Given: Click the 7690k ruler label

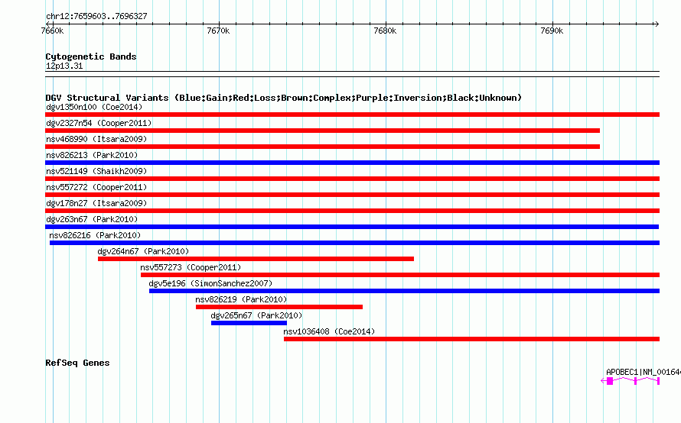Looking at the screenshot, I should (552, 31).
